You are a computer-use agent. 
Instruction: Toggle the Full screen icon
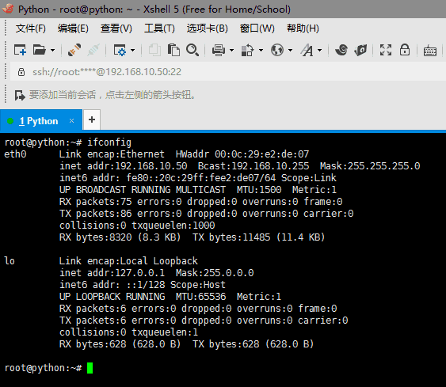click(x=386, y=50)
